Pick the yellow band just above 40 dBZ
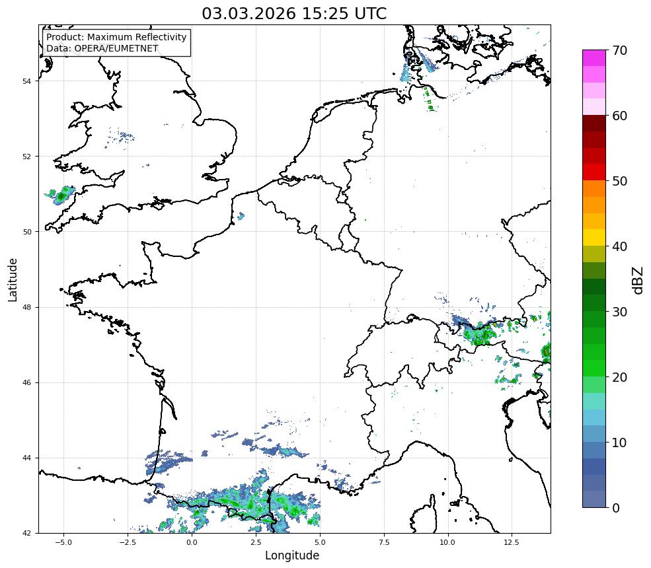The height and width of the screenshot is (568, 651). [594, 238]
